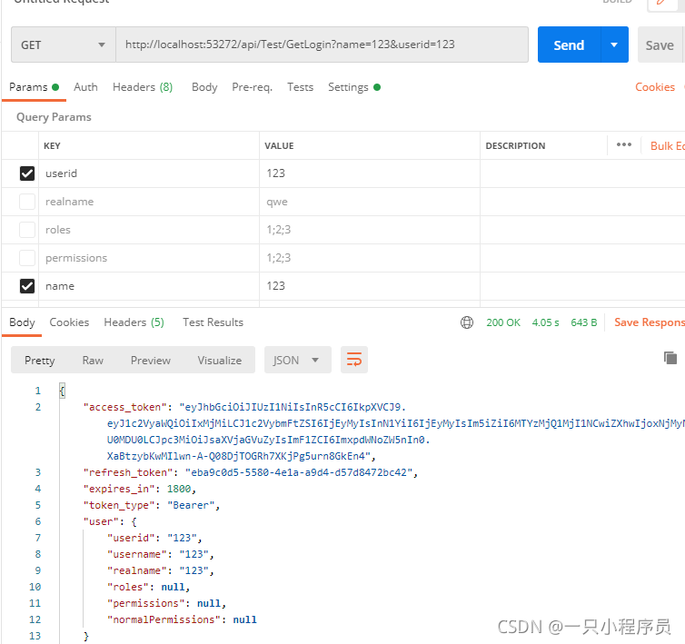Screen dimensions: 685x644
Task: Click the "realname" line in response JSON
Action: [x=160, y=570]
